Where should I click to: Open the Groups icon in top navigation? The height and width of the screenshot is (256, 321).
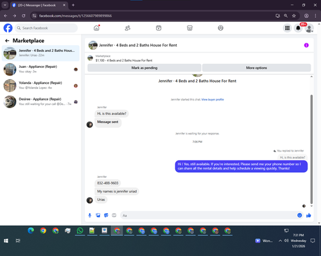click(221, 28)
